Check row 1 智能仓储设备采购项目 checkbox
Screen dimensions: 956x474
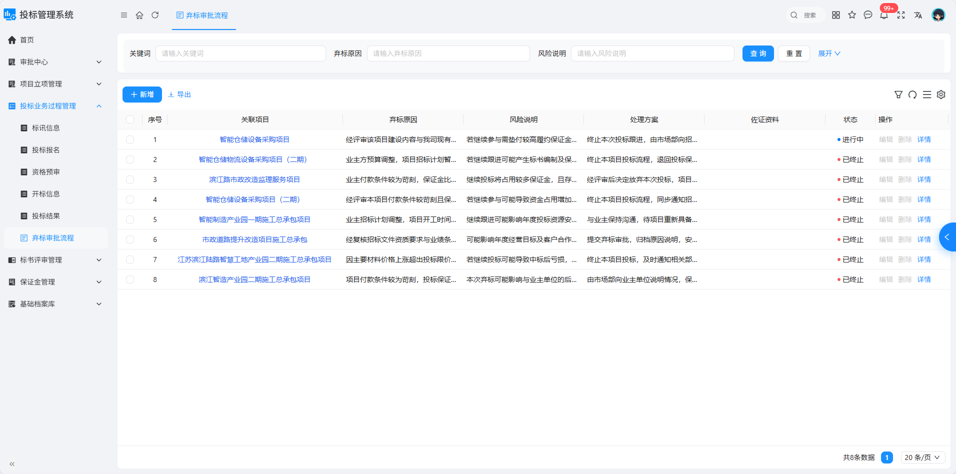[130, 139]
